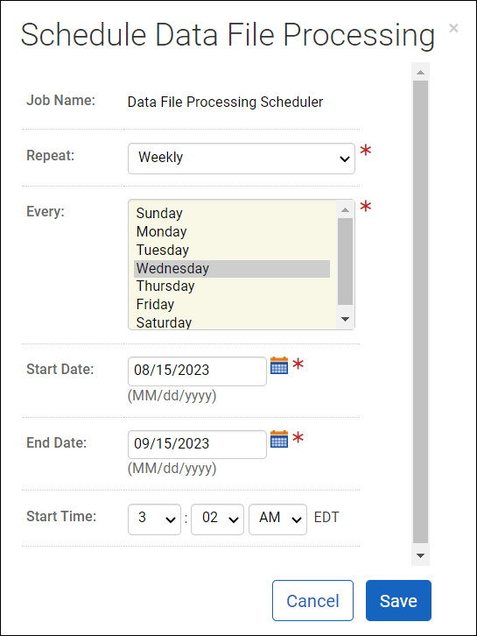Click the Save button

(398, 600)
